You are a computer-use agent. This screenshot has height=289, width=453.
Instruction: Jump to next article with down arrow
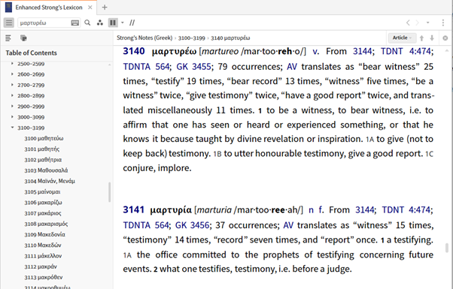click(x=432, y=38)
